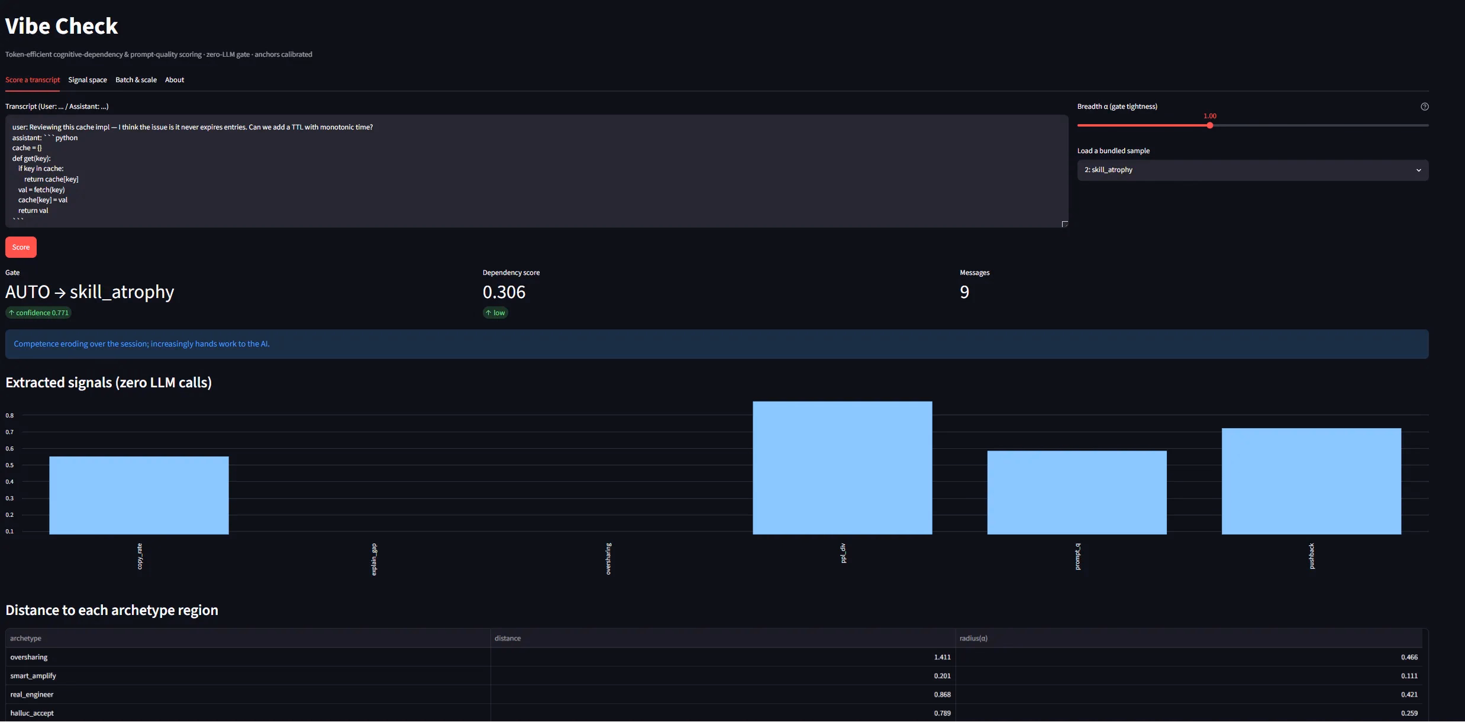Go to the About tab
The width and height of the screenshot is (1465, 722).
175,80
